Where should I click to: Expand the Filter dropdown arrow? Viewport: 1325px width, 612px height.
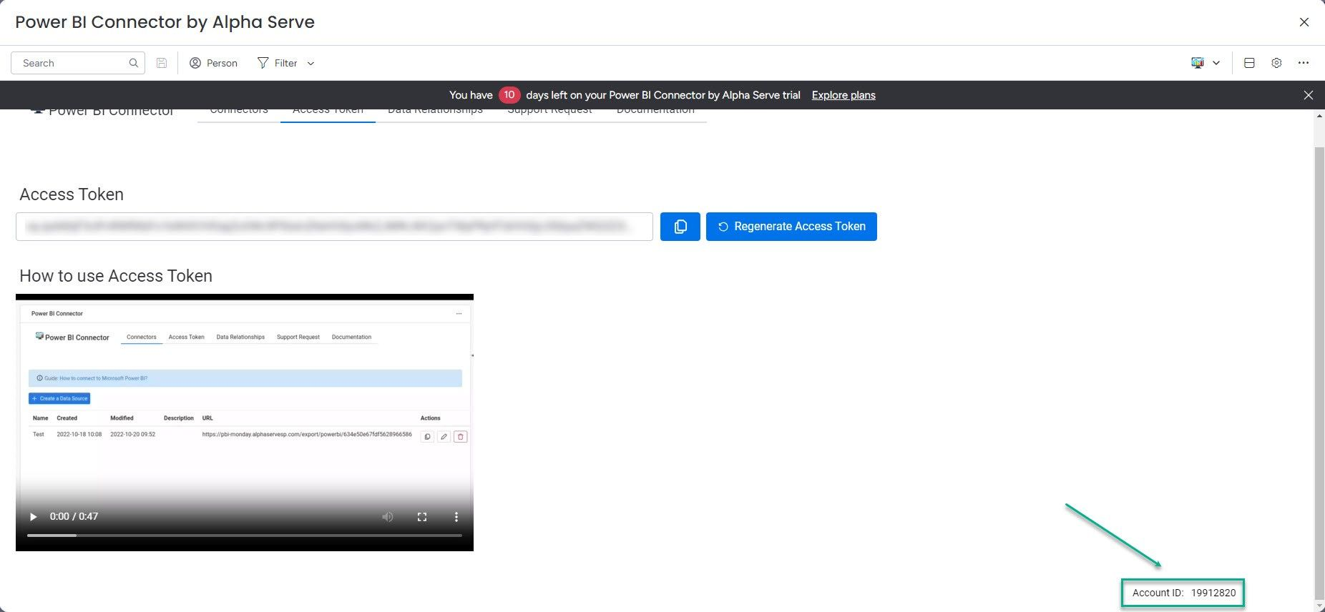(x=311, y=64)
